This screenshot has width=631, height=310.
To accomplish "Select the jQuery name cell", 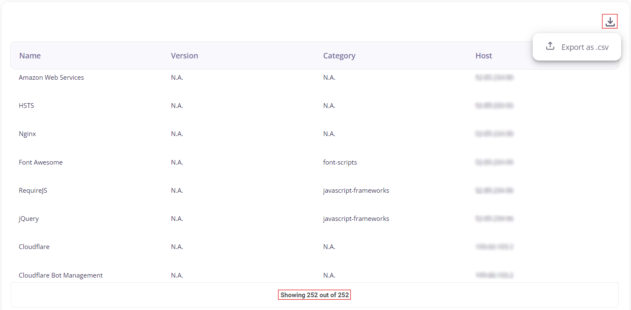I will pos(29,219).
